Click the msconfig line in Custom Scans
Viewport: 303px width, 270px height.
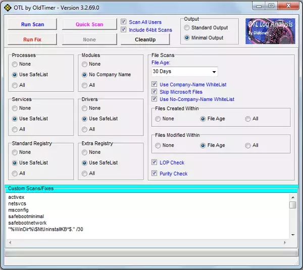18,210
